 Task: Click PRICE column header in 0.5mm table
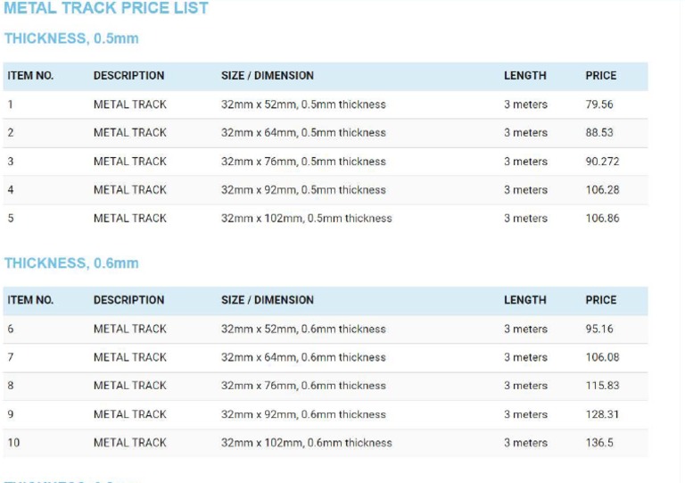(600, 76)
